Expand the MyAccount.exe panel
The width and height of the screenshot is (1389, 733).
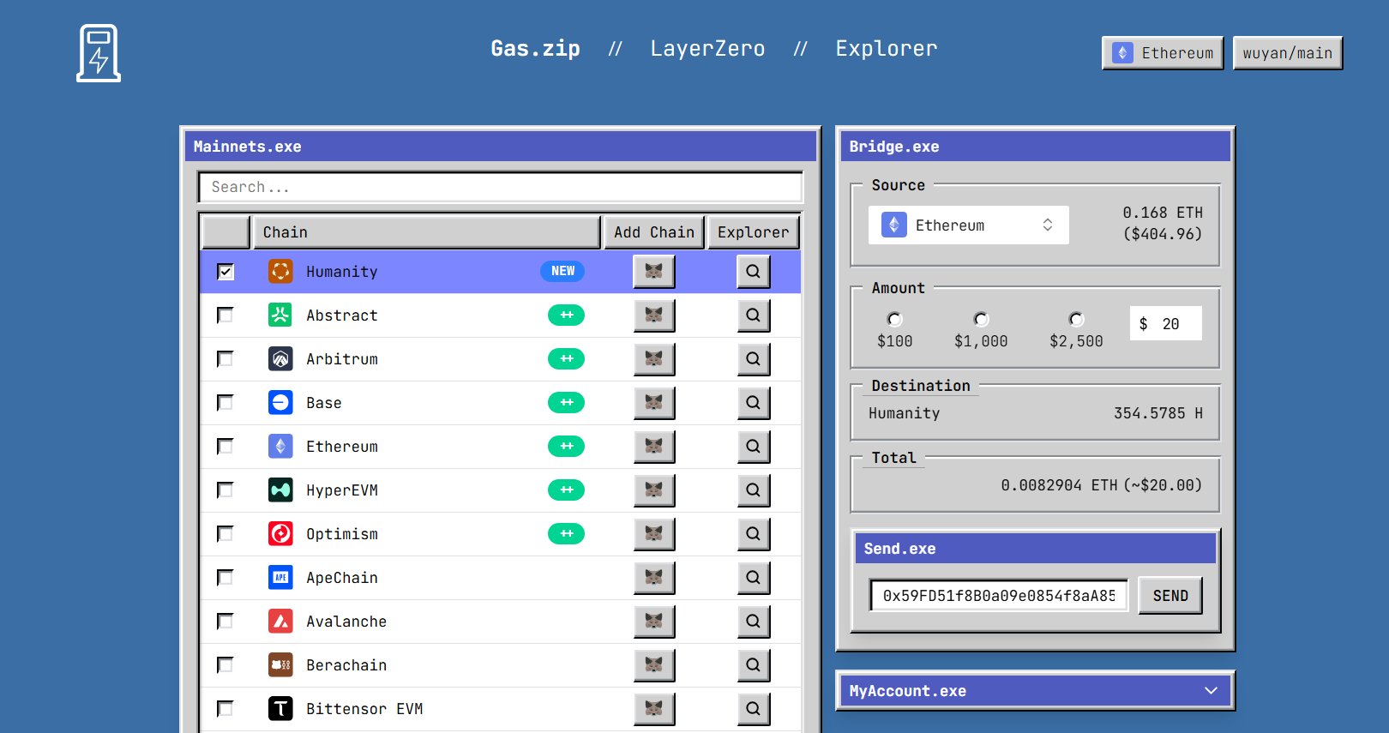(x=1035, y=691)
